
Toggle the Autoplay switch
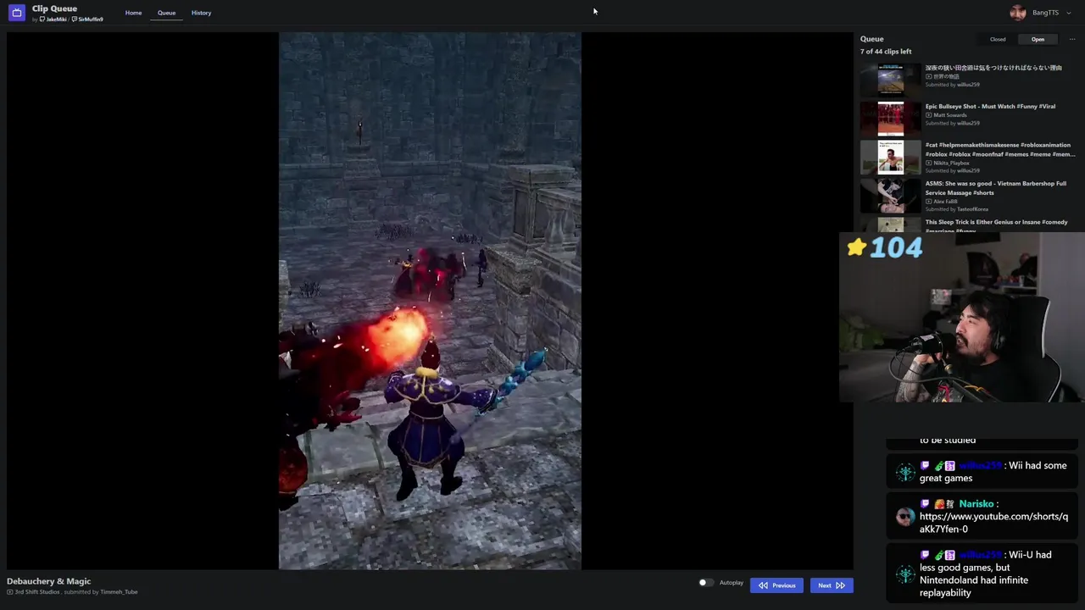pyautogui.click(x=705, y=583)
